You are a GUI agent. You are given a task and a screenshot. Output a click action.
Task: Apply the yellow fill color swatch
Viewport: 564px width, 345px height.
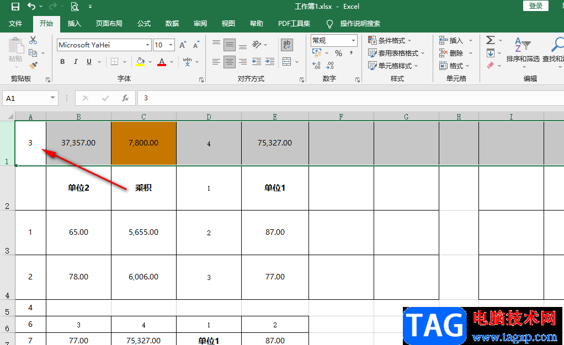140,62
